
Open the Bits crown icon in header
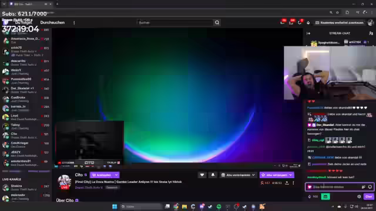[308, 22]
